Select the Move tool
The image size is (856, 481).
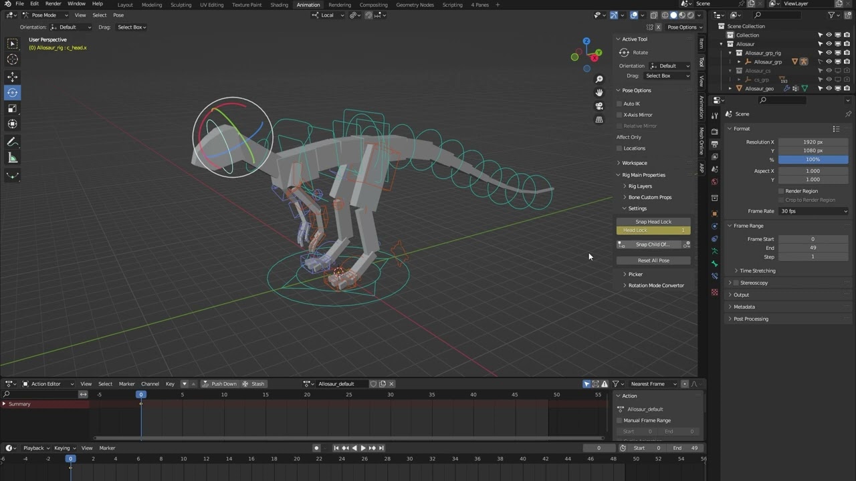pyautogui.click(x=12, y=77)
